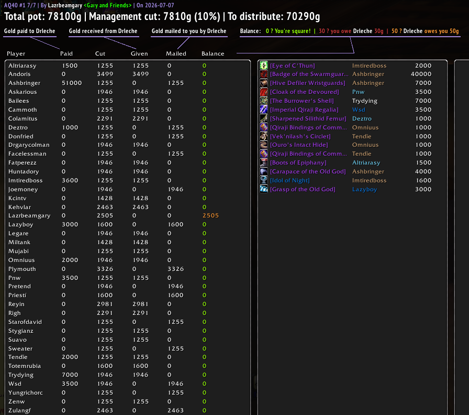The image size is (469, 415).
Task: Select the Reyin player row name
Action: [x=16, y=304]
